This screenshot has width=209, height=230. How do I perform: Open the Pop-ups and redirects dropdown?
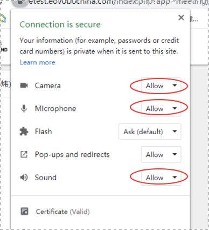tap(161, 155)
